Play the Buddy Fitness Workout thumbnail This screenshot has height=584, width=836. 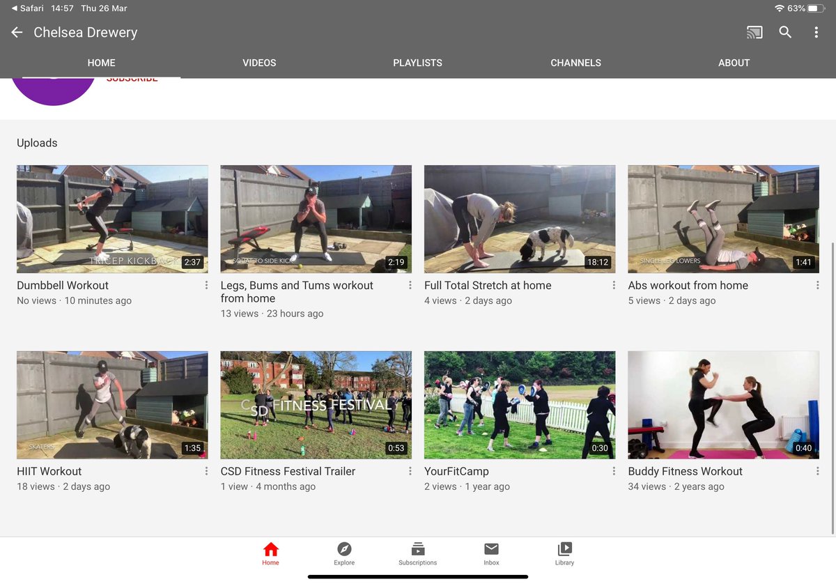723,405
